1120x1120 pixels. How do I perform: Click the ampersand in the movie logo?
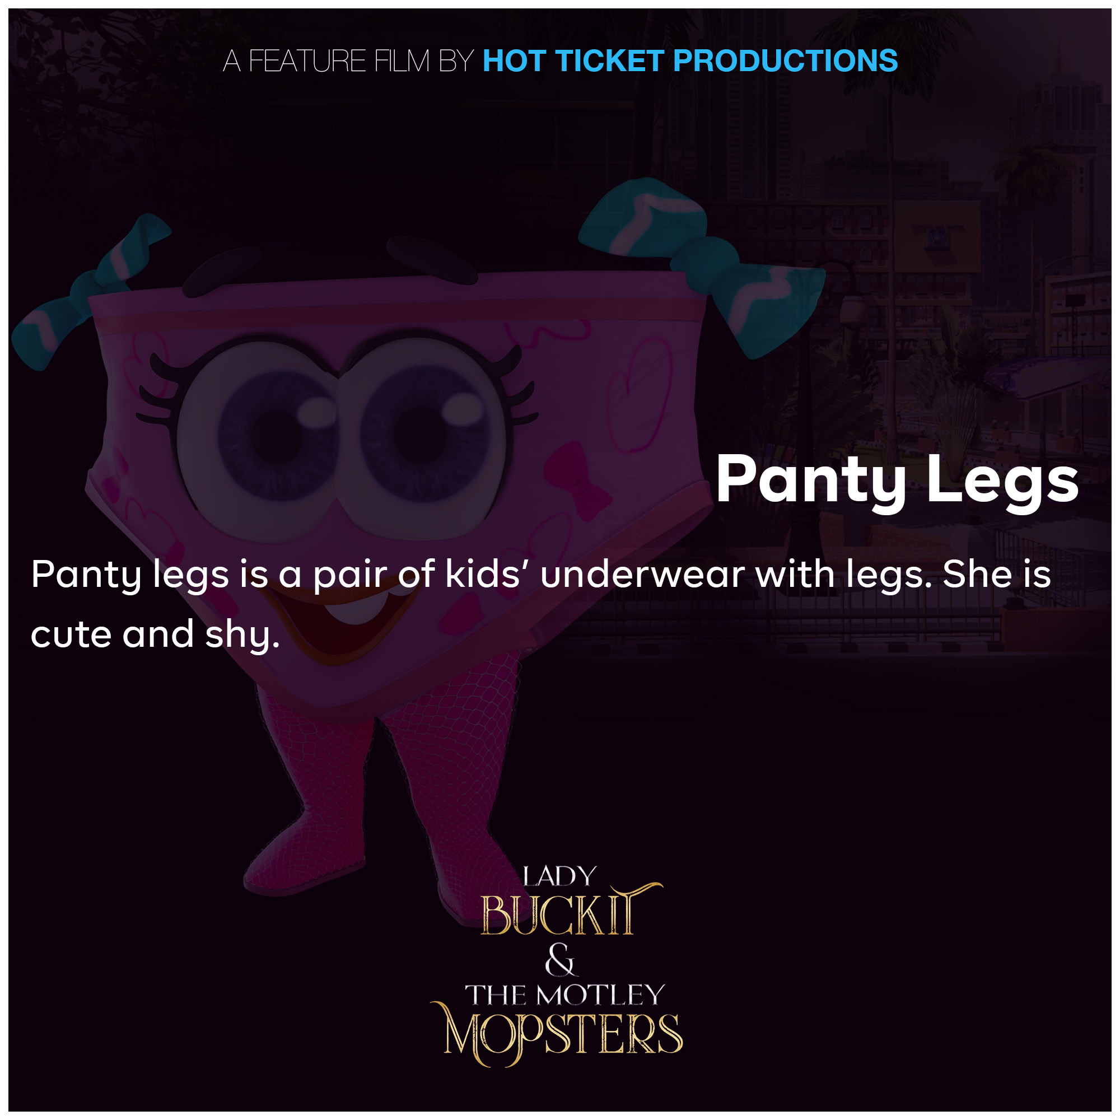click(x=561, y=959)
